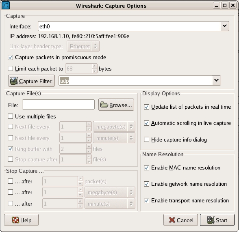The height and width of the screenshot is (232, 239).
Task: Toggle Hide capture info dialog
Action: click(x=146, y=140)
